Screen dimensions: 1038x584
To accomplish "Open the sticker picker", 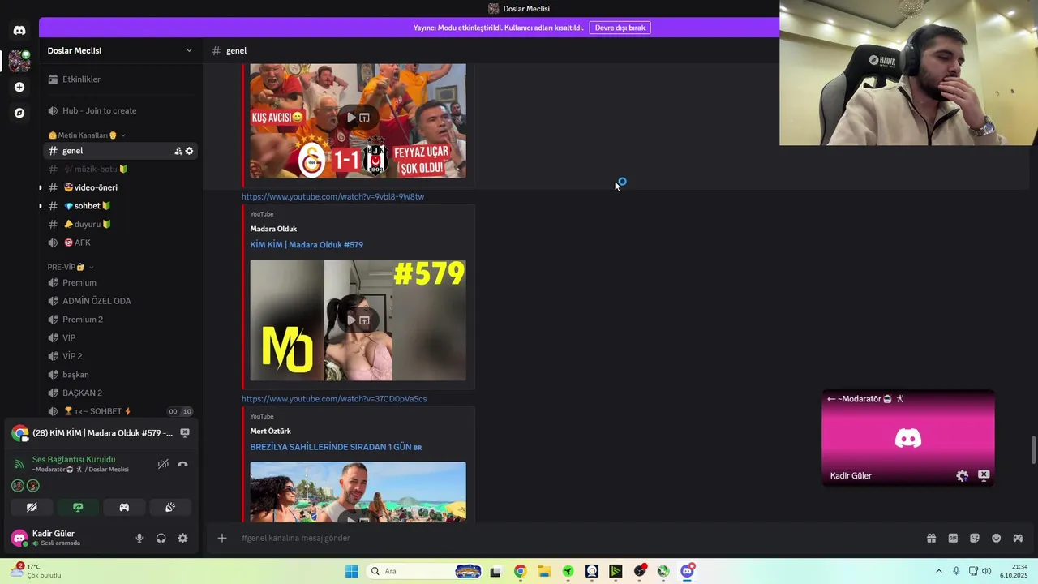I will [x=975, y=538].
